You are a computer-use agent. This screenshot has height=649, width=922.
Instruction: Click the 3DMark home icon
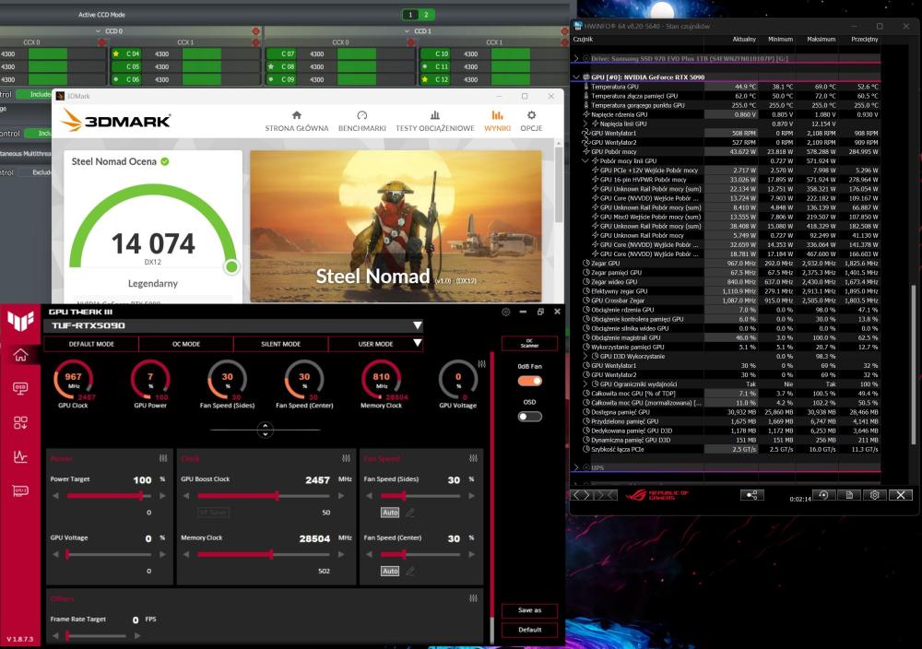coord(296,115)
